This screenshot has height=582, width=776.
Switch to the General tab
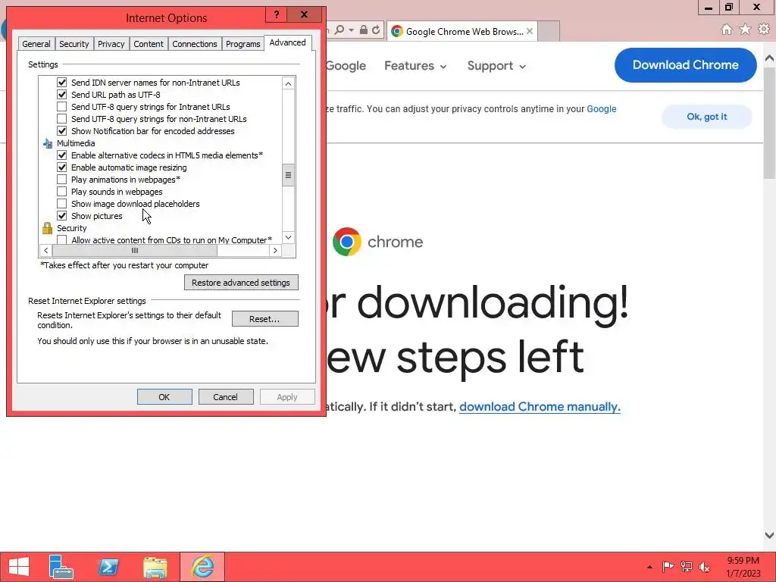[36, 44]
